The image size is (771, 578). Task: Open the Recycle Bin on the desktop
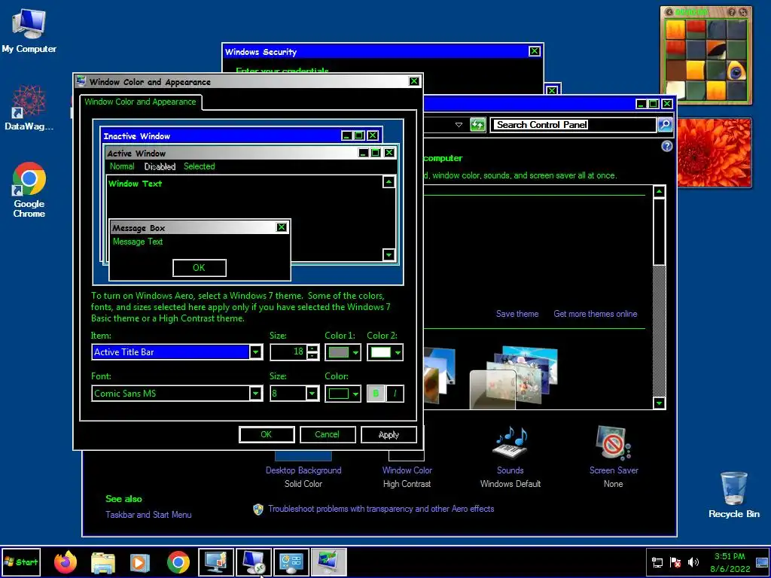click(733, 494)
